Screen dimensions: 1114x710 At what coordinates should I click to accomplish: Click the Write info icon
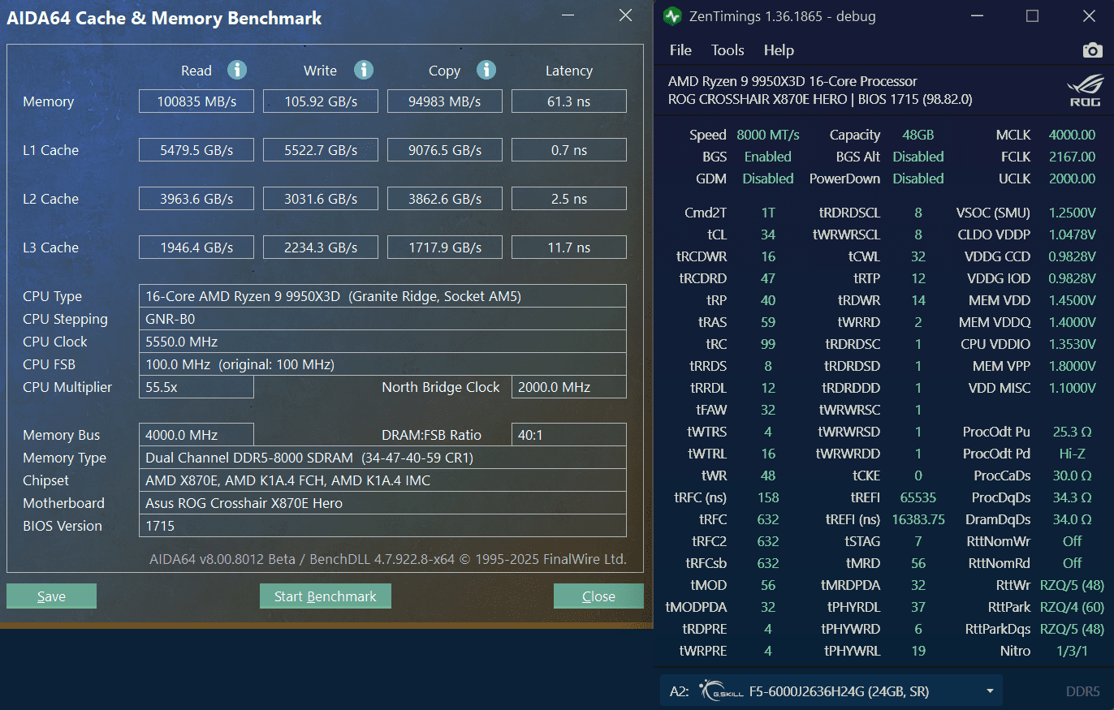pos(364,70)
